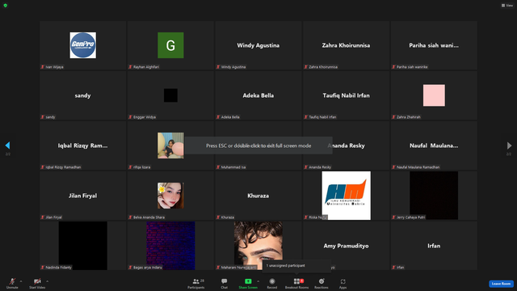The width and height of the screenshot is (517, 291).
Task: Go to previous gallery page arrow
Action: pos(7,145)
